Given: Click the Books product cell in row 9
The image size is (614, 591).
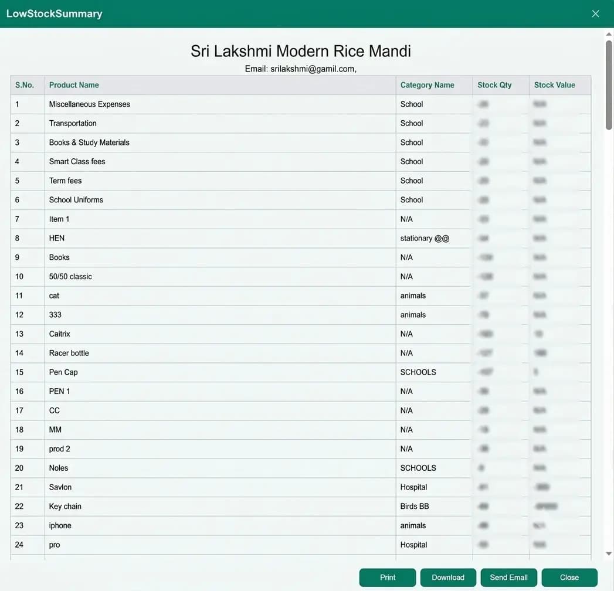Looking at the screenshot, I should 220,257.
